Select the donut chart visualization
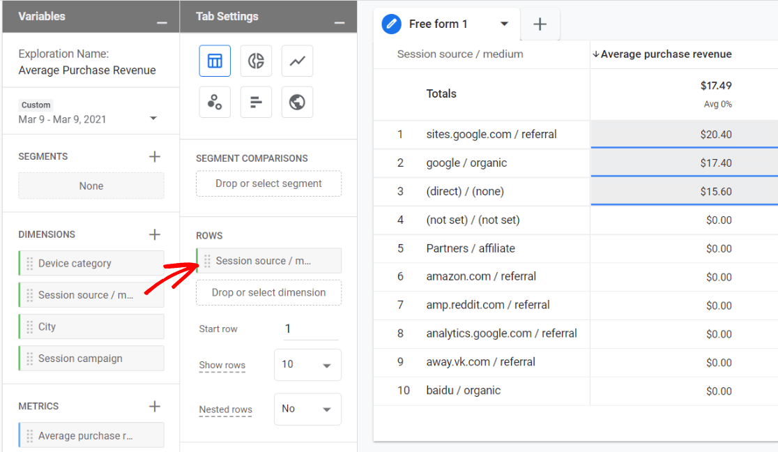Screen dimensions: 778x452 pyautogui.click(x=256, y=61)
